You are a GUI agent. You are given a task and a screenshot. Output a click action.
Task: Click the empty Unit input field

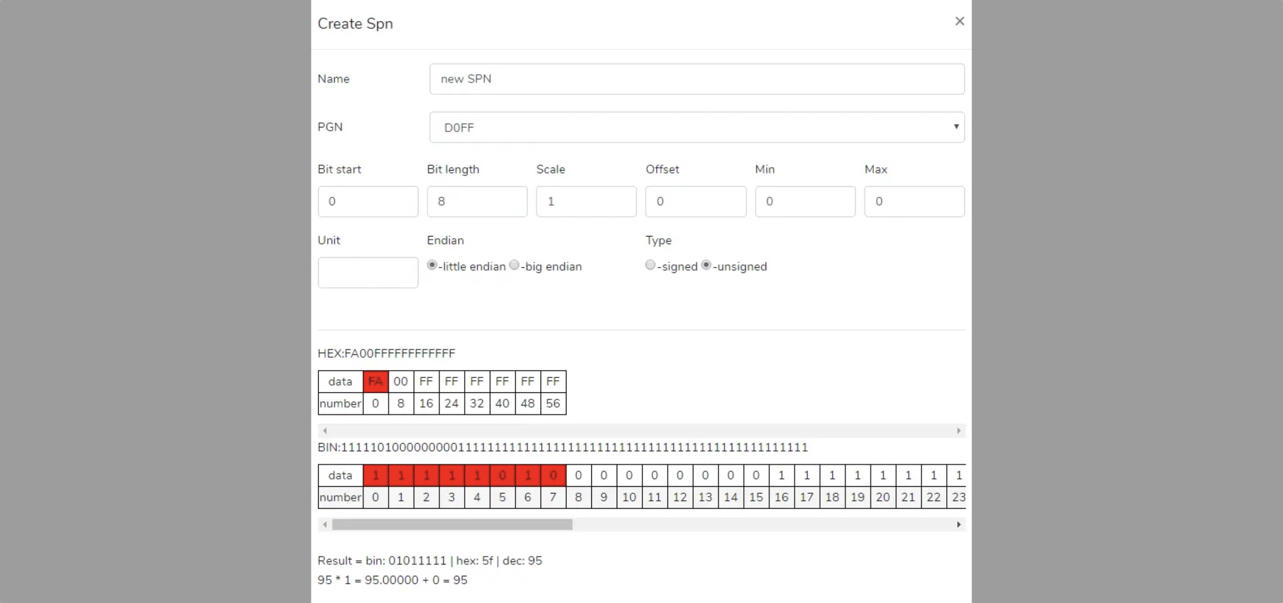pyautogui.click(x=368, y=272)
